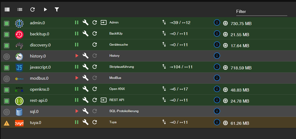Pause the backitup.0 instance
The image size is (296, 139).
[77, 33]
